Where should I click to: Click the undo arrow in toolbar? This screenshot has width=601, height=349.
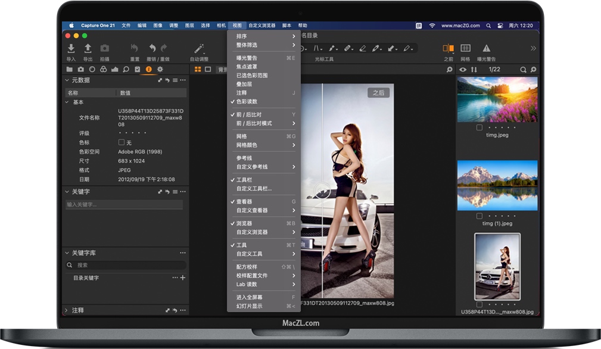pos(152,49)
